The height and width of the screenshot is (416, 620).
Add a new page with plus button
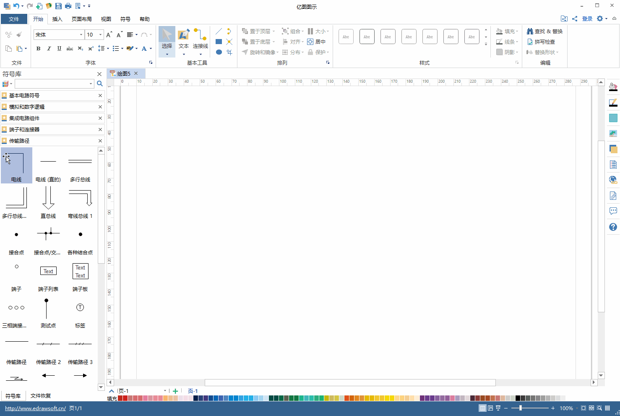click(175, 391)
